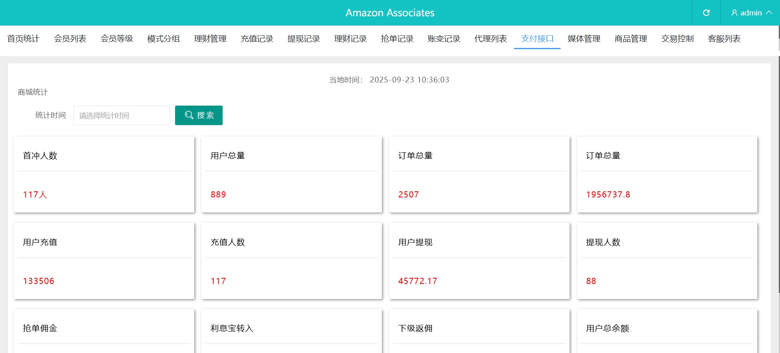Open the 首页统计 tab

click(x=23, y=39)
